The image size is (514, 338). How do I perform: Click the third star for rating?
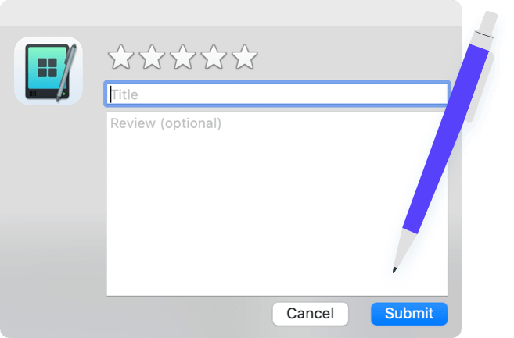click(x=183, y=57)
